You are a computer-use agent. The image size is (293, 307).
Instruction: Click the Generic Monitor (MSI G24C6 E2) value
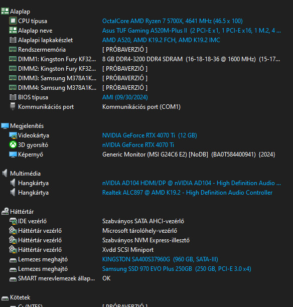(x=189, y=155)
